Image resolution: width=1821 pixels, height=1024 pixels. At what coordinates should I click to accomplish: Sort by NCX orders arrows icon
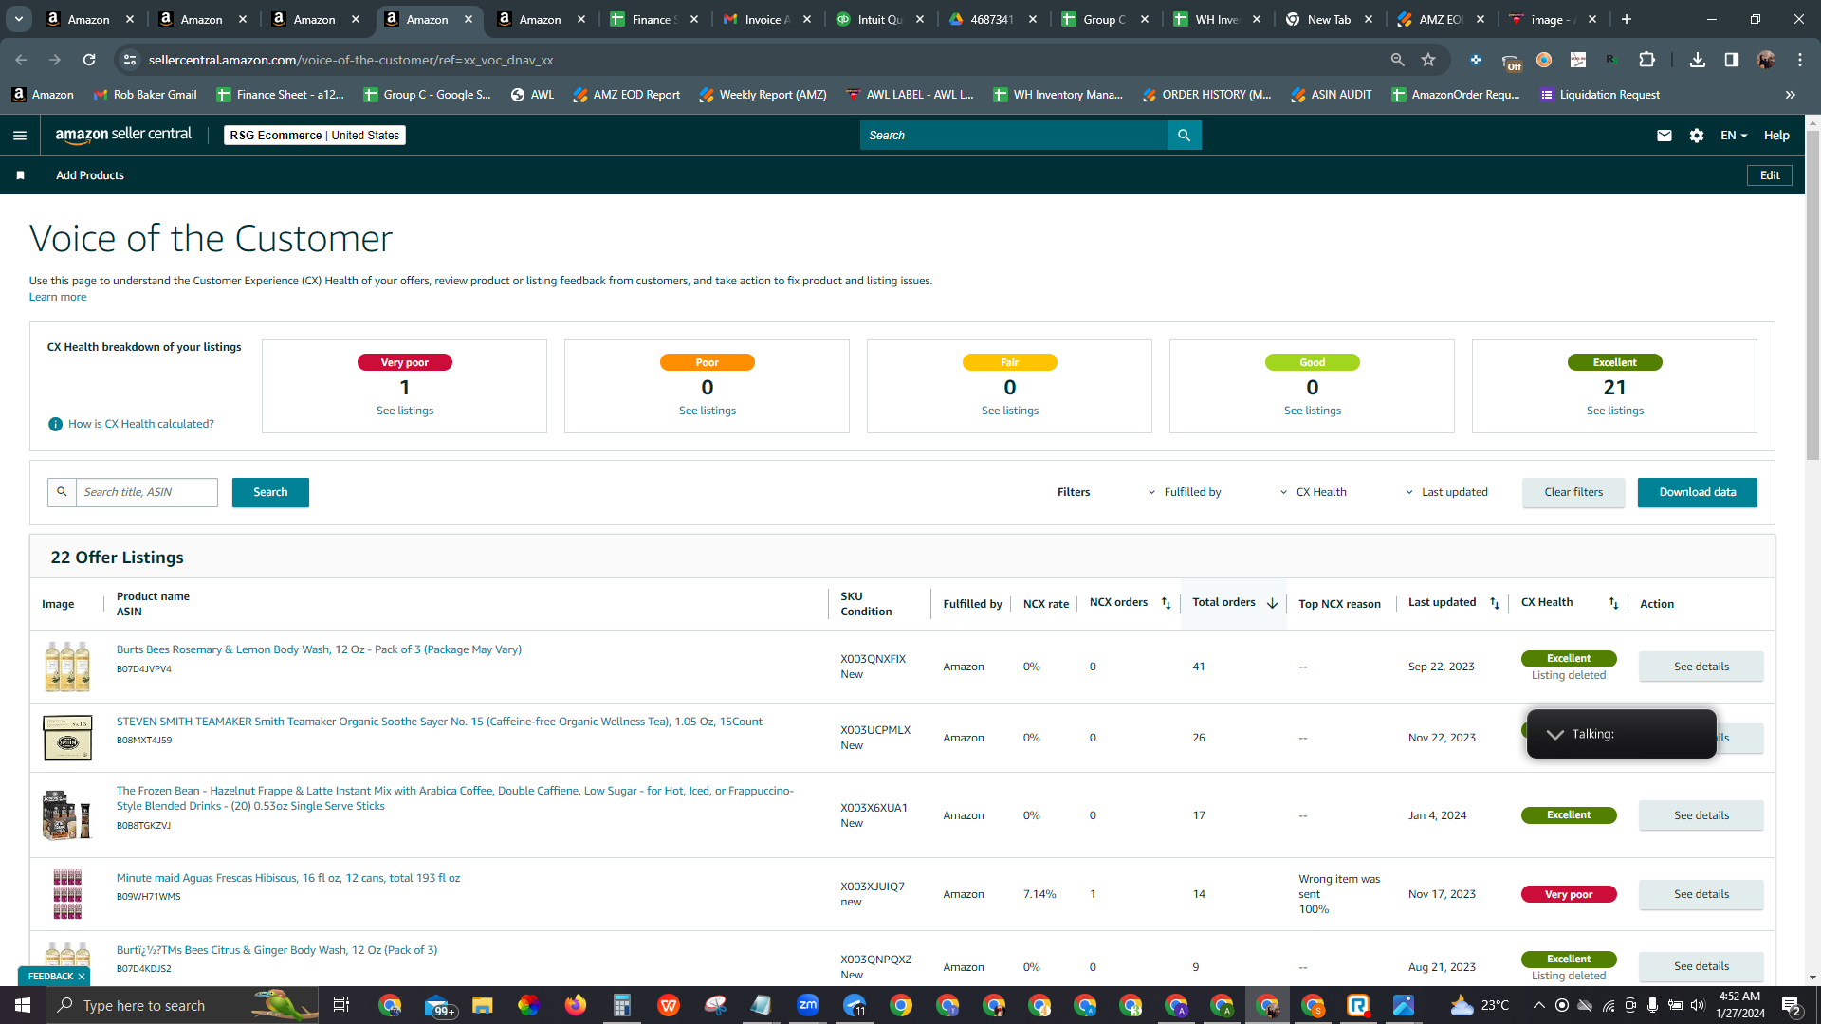1166,604
